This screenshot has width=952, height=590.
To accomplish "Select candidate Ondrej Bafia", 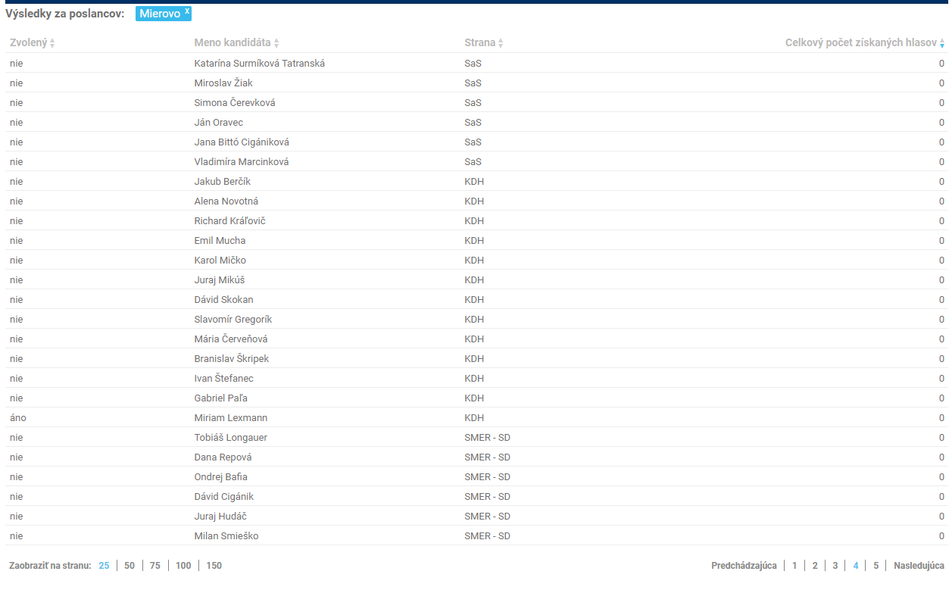I will (x=221, y=477).
